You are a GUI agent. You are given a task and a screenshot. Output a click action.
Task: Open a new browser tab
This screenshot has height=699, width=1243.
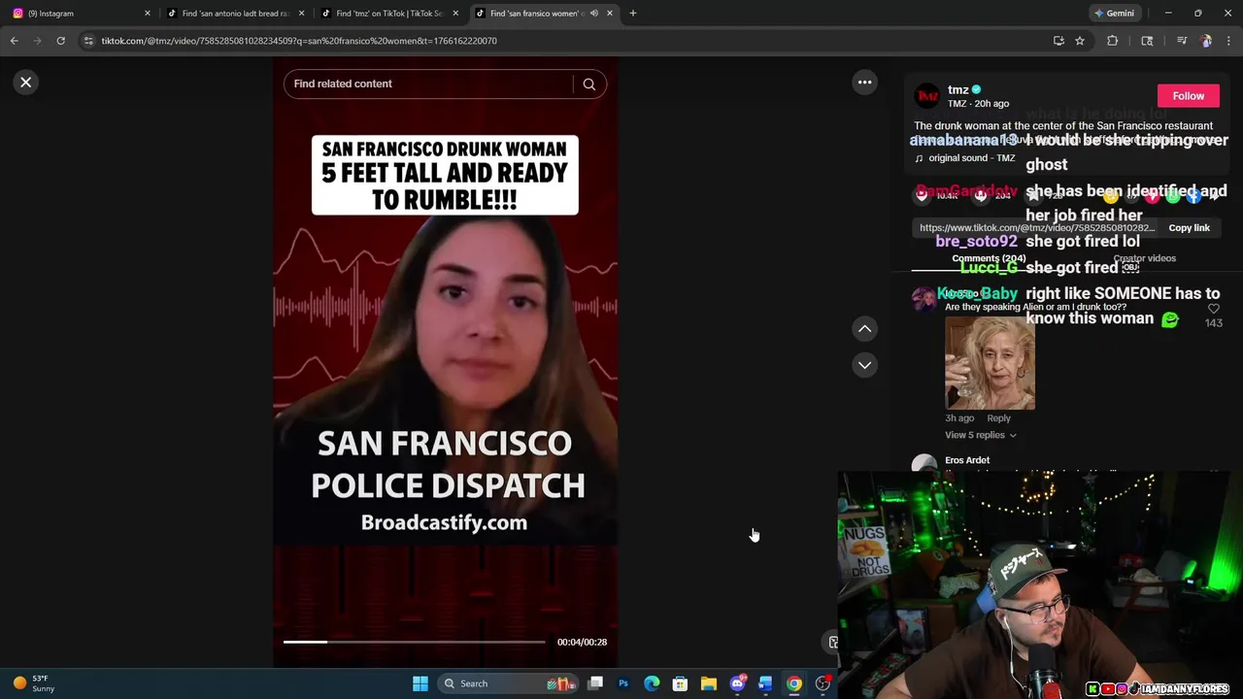(632, 13)
